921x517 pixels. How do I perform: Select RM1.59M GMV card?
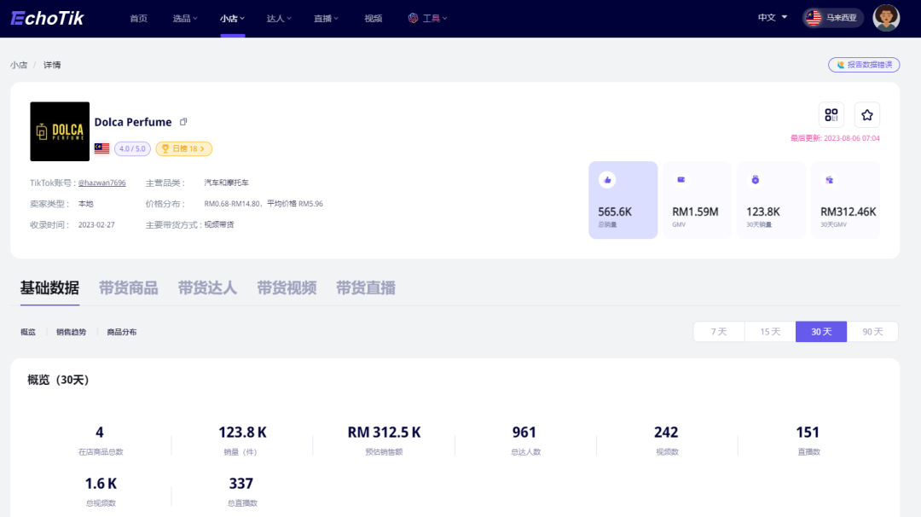pyautogui.click(x=698, y=200)
